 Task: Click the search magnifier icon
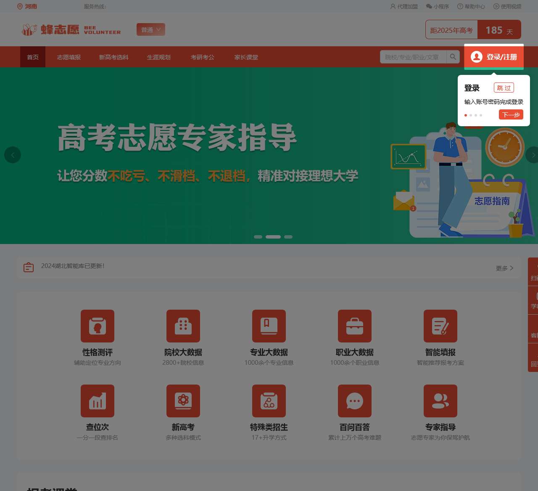[x=453, y=57]
